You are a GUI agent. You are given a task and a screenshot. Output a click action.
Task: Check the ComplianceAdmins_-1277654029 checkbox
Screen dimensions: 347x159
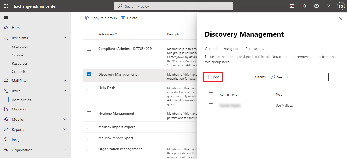(89, 49)
